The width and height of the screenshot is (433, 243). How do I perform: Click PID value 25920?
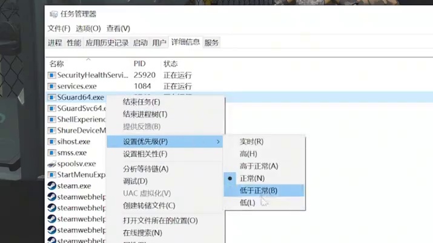point(144,75)
